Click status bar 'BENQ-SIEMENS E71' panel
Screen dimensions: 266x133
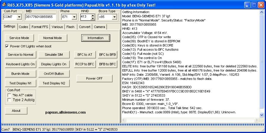(43, 129)
